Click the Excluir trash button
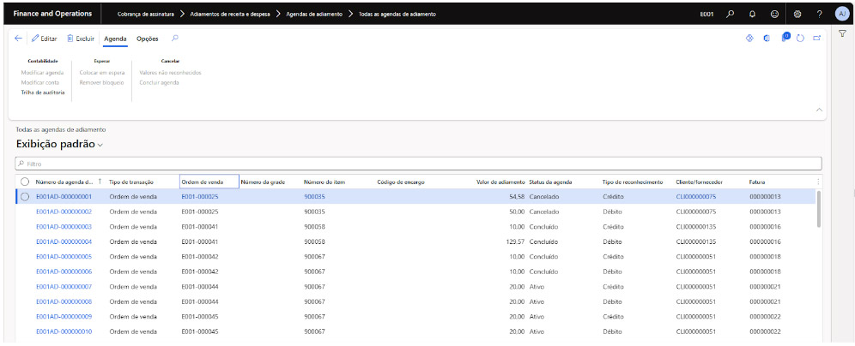This screenshot has height=346, width=855. [79, 39]
